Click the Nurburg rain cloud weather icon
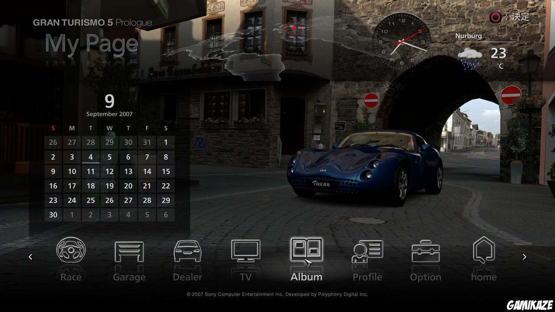 point(470,58)
